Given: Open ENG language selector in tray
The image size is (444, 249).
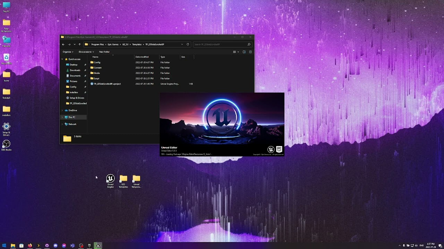Looking at the screenshot, I should coord(421,246).
